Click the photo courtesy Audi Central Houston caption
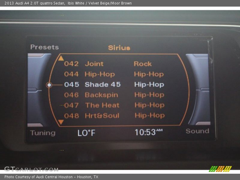This screenshot has width=240, height=180. click(51, 177)
